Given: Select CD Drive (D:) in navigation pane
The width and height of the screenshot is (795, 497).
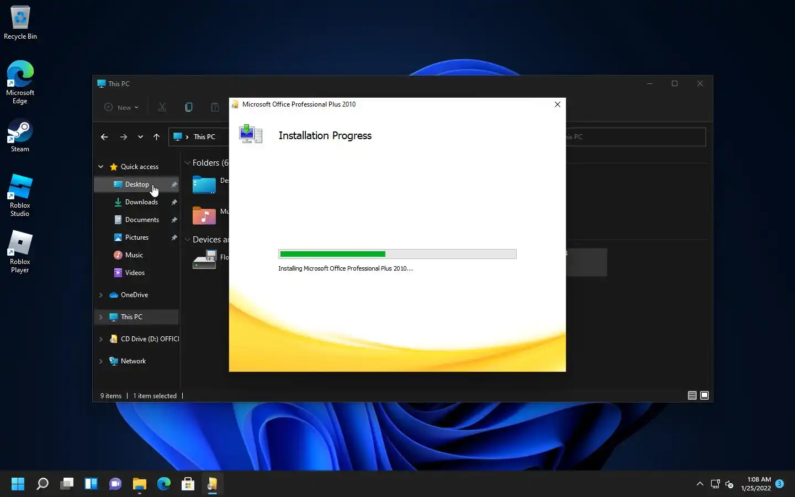Looking at the screenshot, I should pyautogui.click(x=136, y=339).
